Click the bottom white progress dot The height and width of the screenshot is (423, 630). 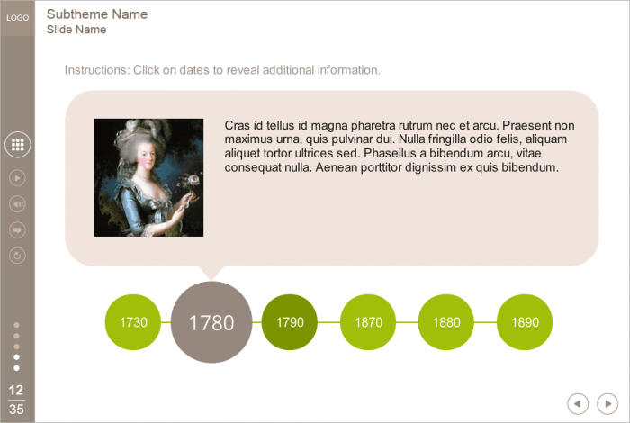click(x=17, y=368)
